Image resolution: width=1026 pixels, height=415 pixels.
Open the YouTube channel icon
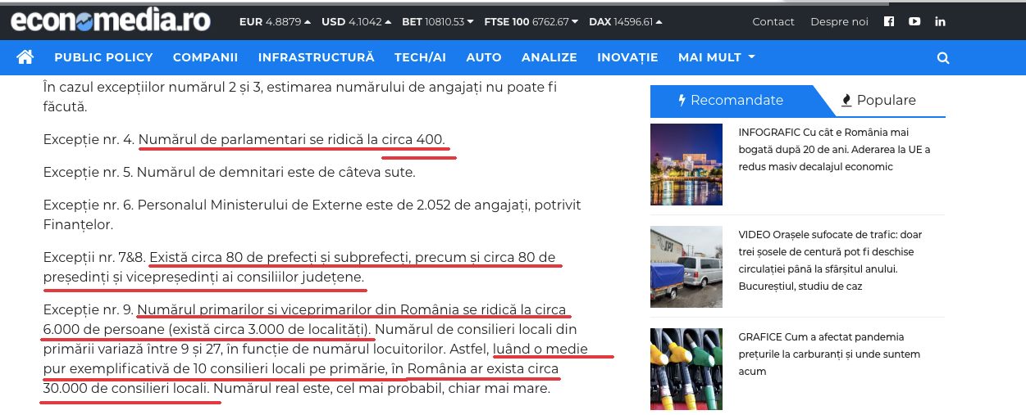[x=914, y=22]
